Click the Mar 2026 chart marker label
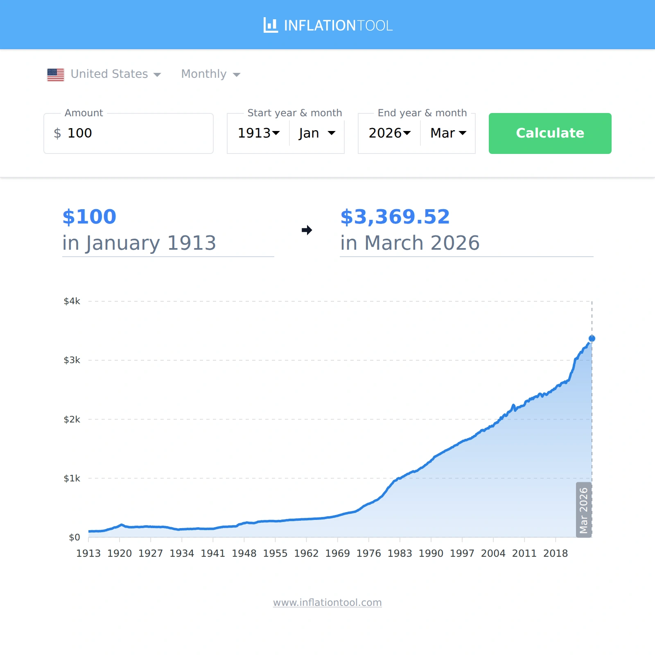Screen dimensions: 655x655 coord(583,510)
